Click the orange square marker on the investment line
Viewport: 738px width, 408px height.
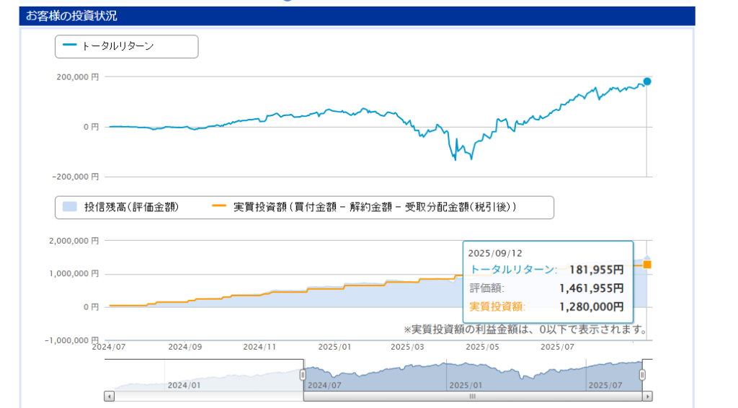click(647, 265)
